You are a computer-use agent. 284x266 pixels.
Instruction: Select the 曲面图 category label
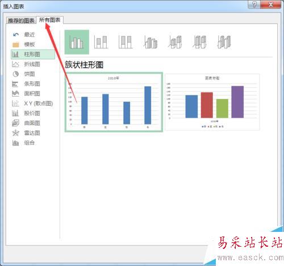pyautogui.click(x=32, y=123)
